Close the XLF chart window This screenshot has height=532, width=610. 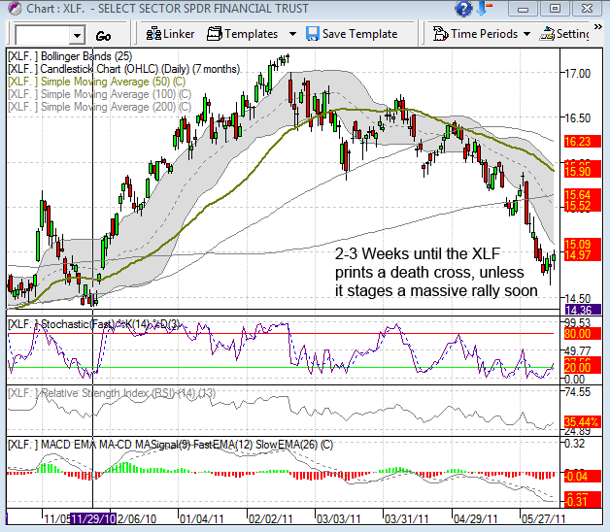(587, 9)
